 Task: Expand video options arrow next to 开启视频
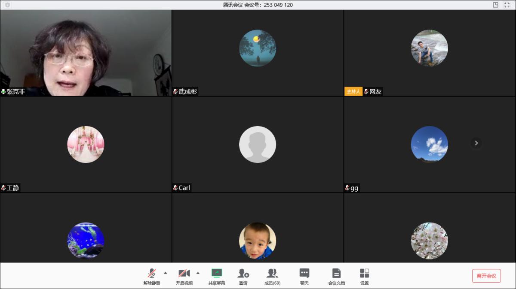[x=198, y=273]
